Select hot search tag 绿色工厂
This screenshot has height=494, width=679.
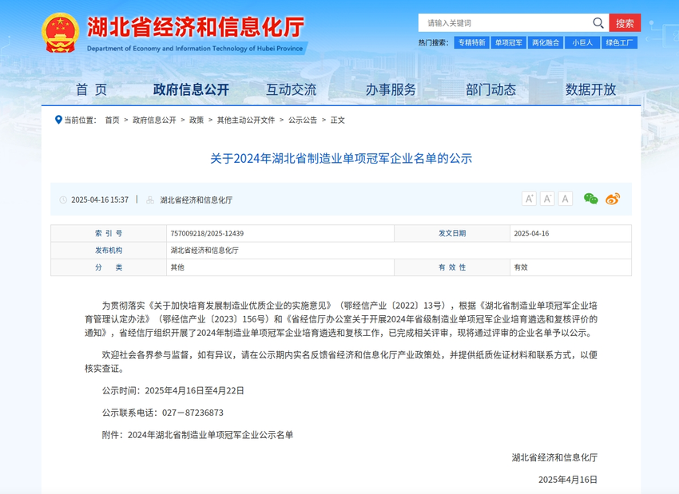pos(619,42)
